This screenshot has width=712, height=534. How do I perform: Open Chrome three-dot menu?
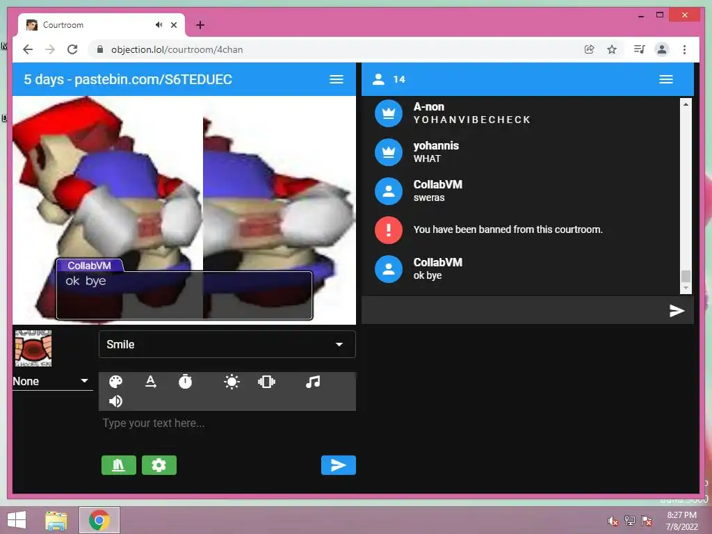tap(684, 49)
